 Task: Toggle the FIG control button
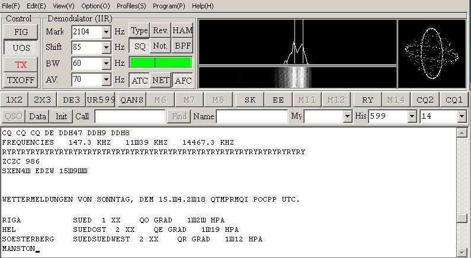coord(21,32)
